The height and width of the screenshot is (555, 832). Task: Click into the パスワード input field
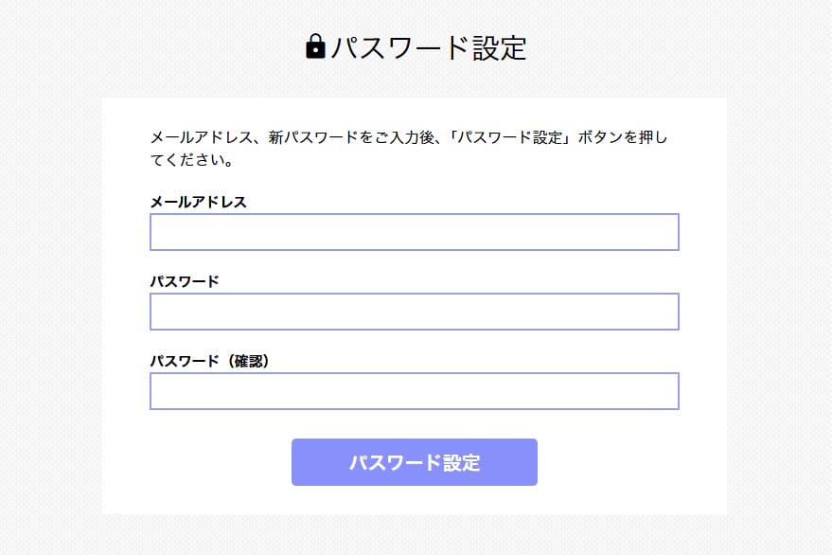tap(415, 312)
